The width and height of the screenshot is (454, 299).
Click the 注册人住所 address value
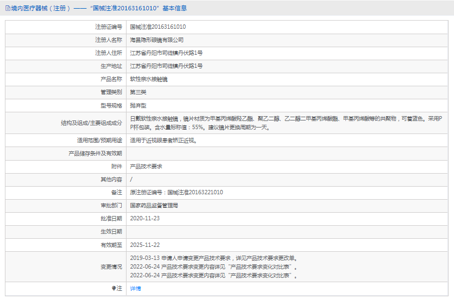click(166, 53)
